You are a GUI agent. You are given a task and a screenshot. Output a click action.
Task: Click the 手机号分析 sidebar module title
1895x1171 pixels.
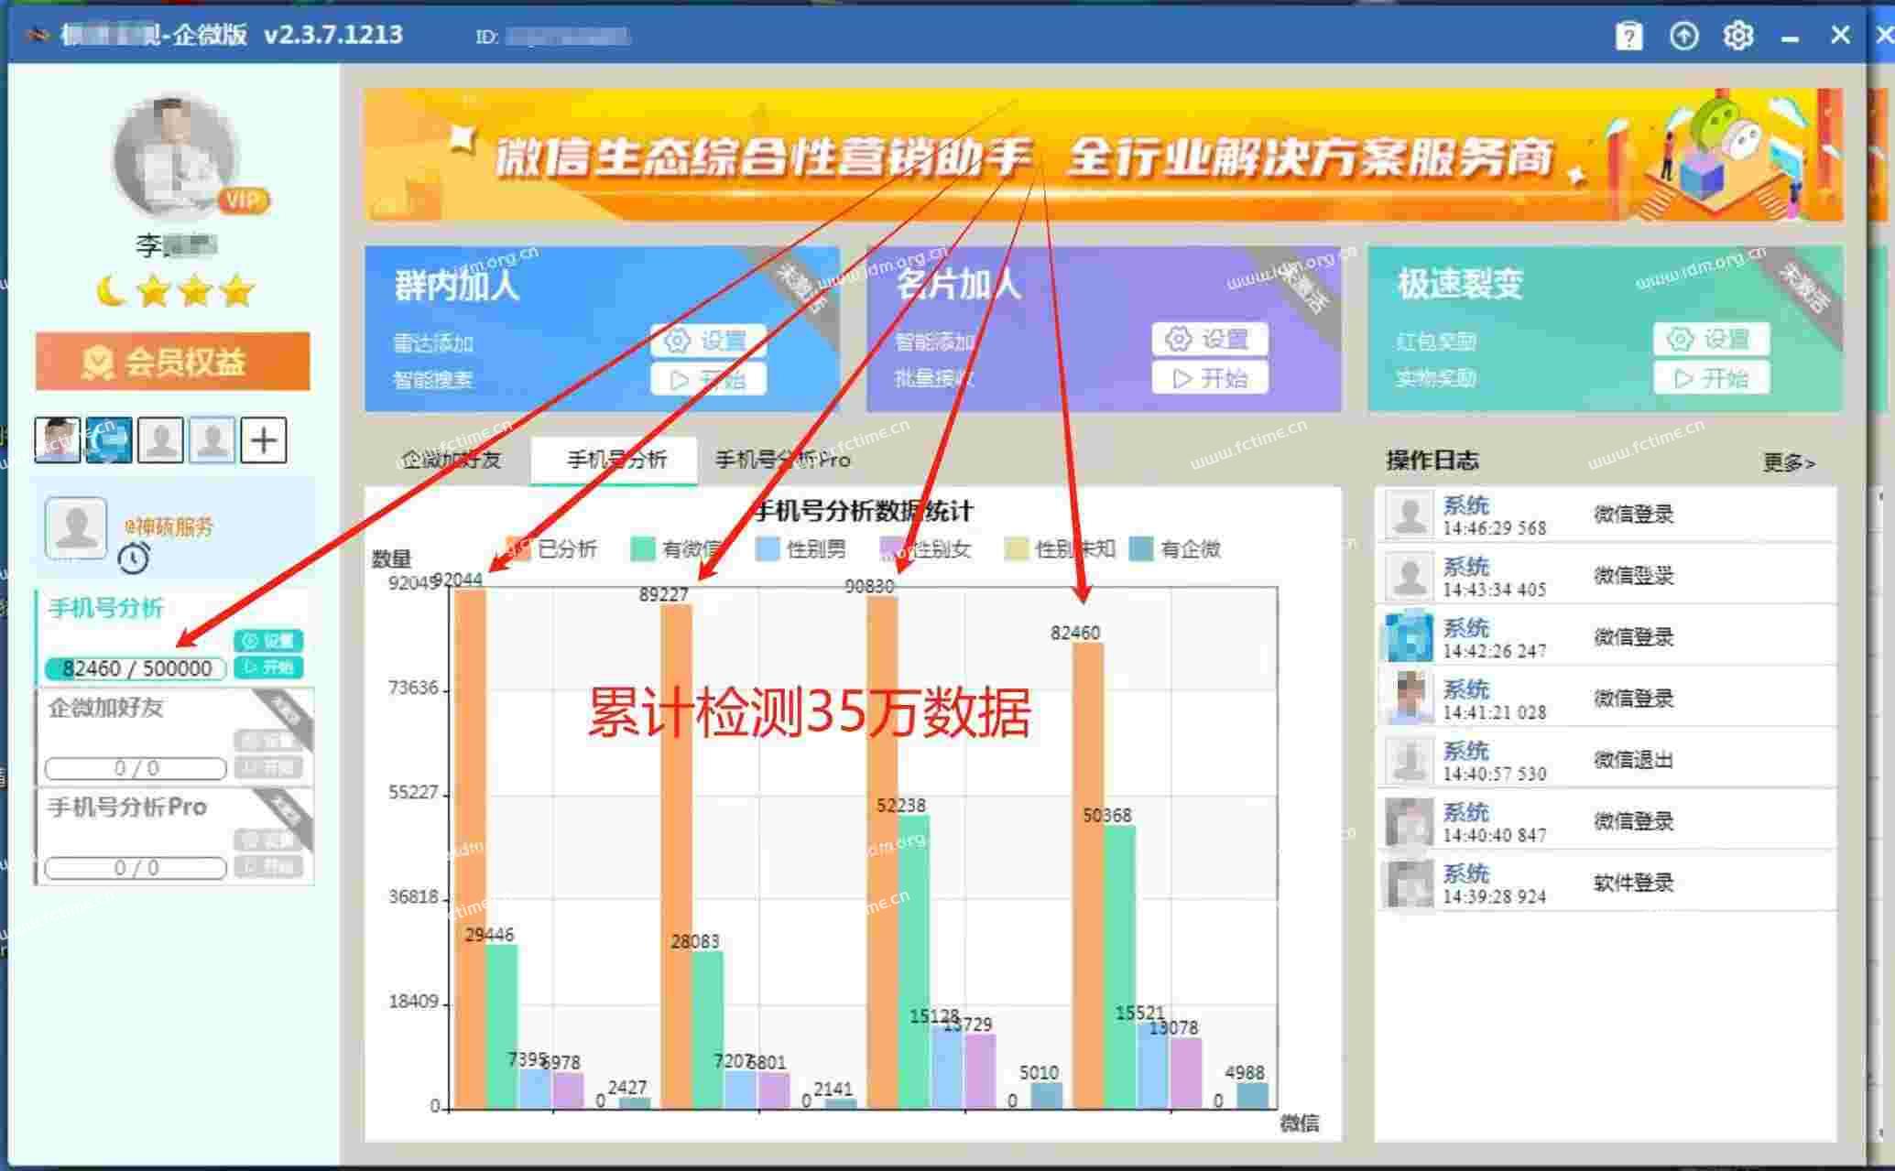105,608
